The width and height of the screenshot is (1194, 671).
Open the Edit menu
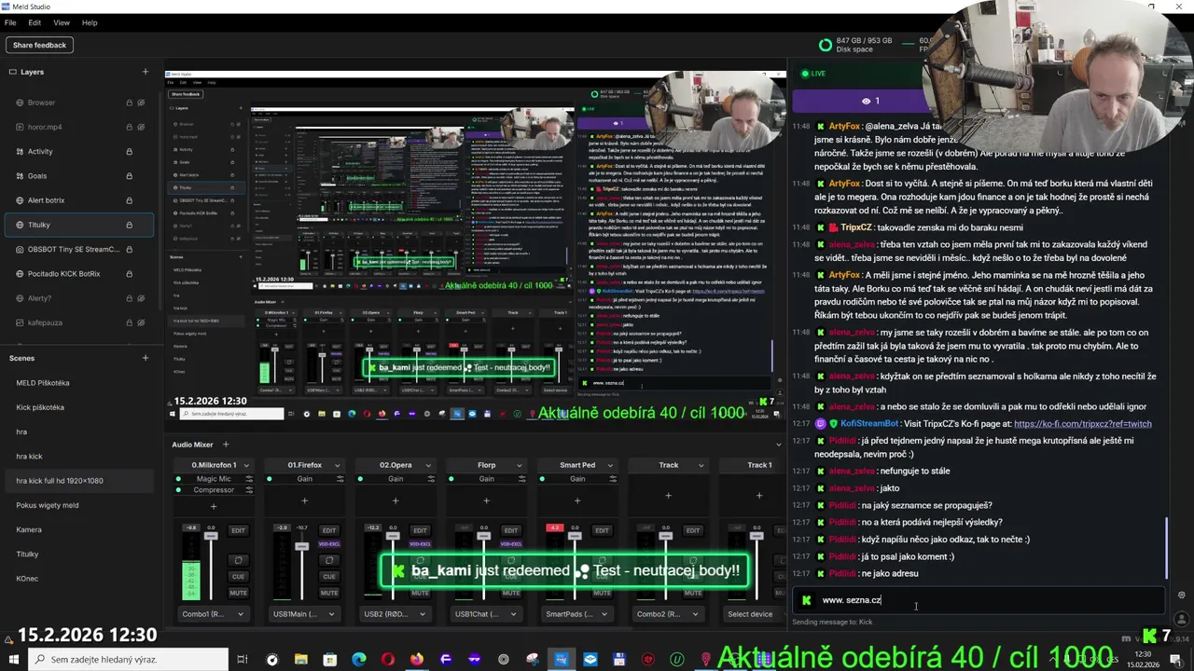[x=35, y=22]
